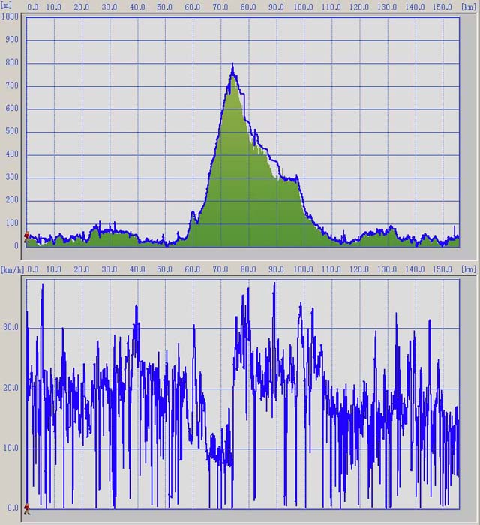The image size is (480, 525).
Task: Select the 700 value on altitude axis
Action: click(12, 85)
